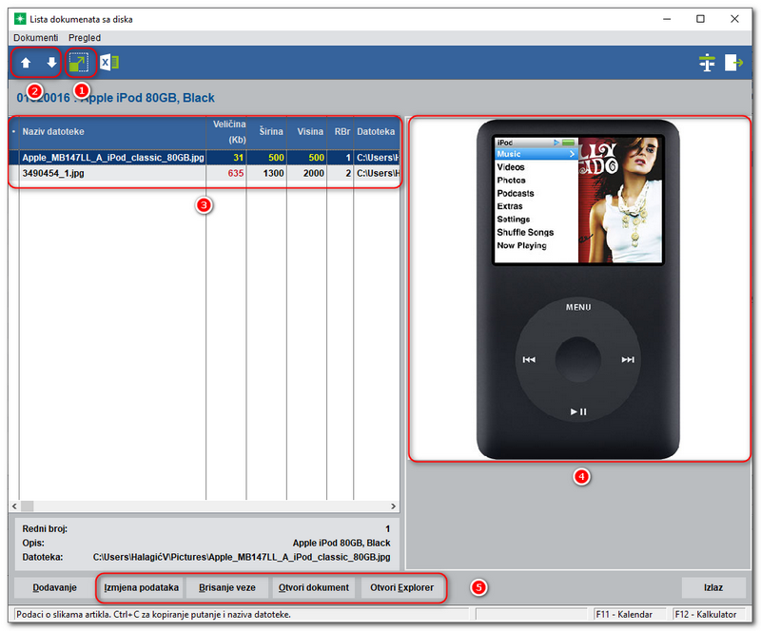Viewport: 761px width, 631px height.
Task: Minimize the Lista dokumenata sa diska window
Action: coord(668,19)
